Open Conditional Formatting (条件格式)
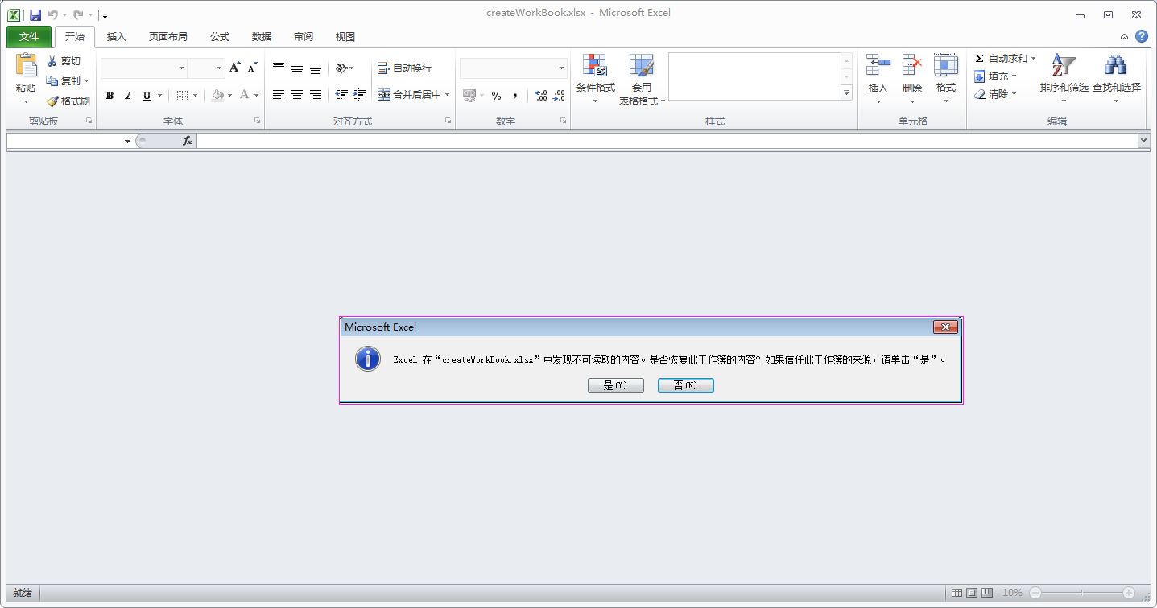 [x=596, y=80]
